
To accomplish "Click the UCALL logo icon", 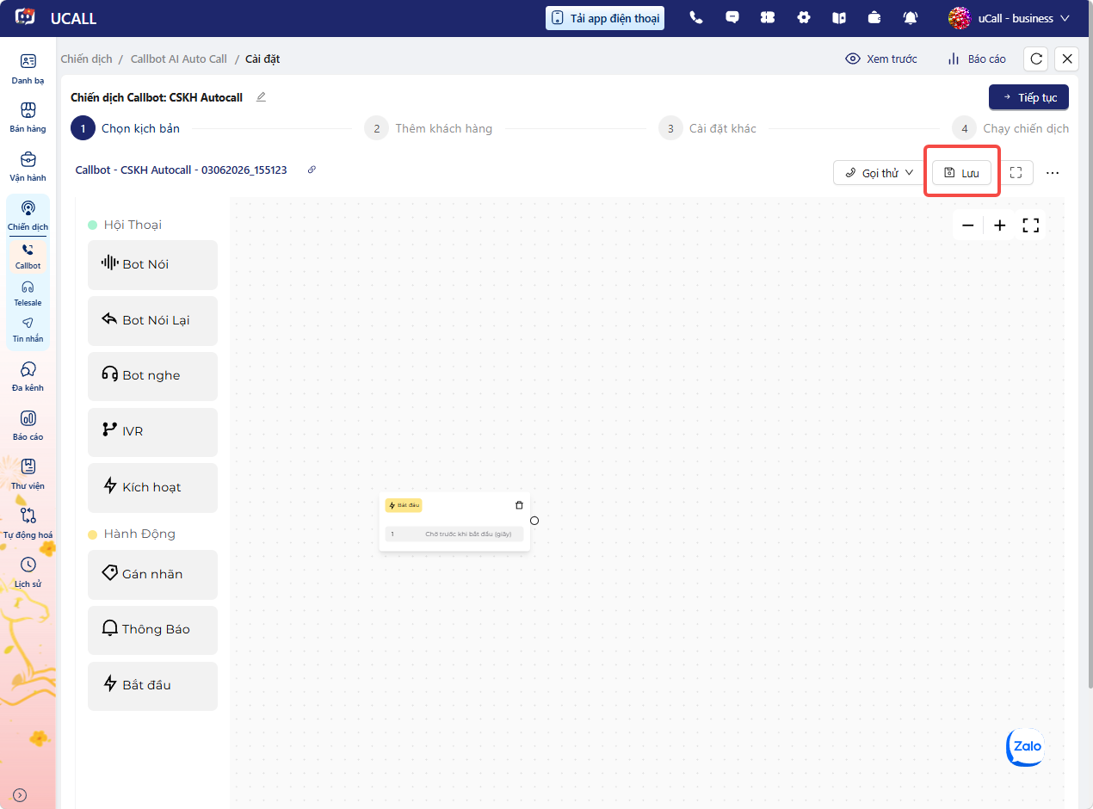I will coord(26,17).
